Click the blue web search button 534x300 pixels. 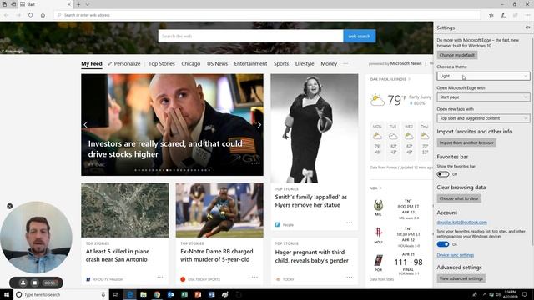360,36
